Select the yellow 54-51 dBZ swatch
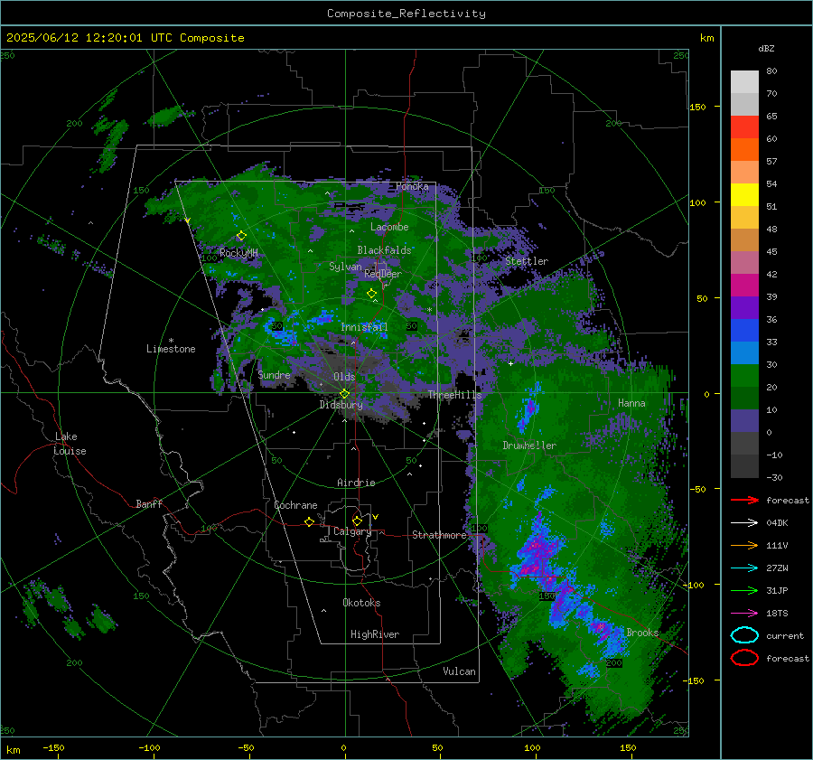 pos(744,195)
